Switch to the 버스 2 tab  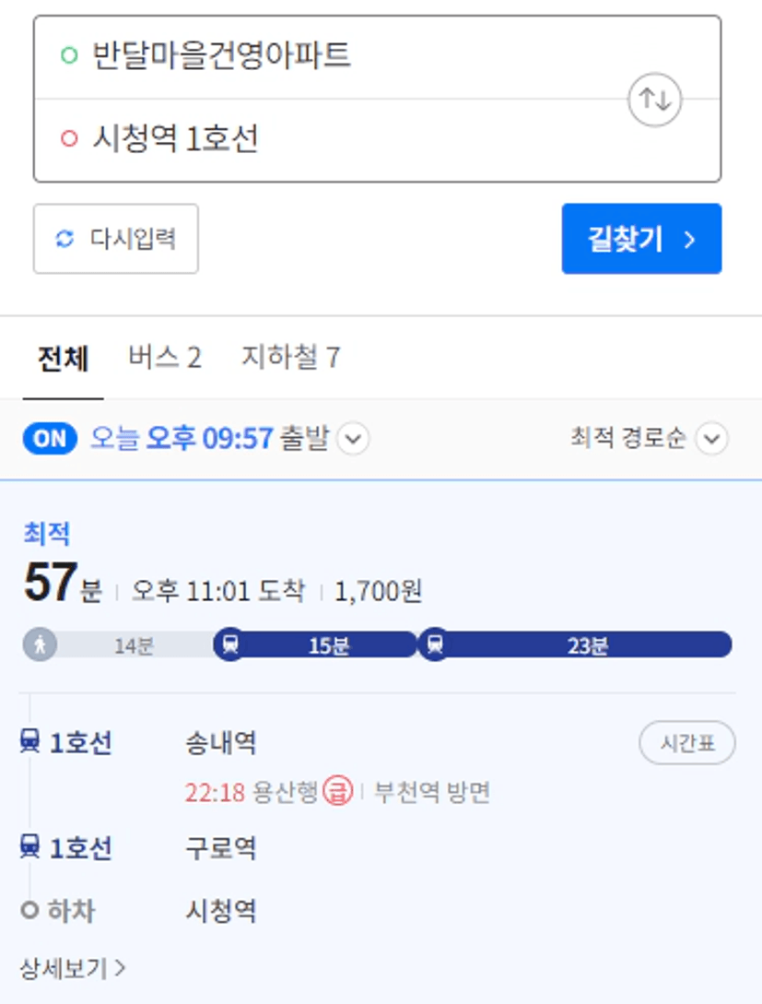tap(165, 358)
